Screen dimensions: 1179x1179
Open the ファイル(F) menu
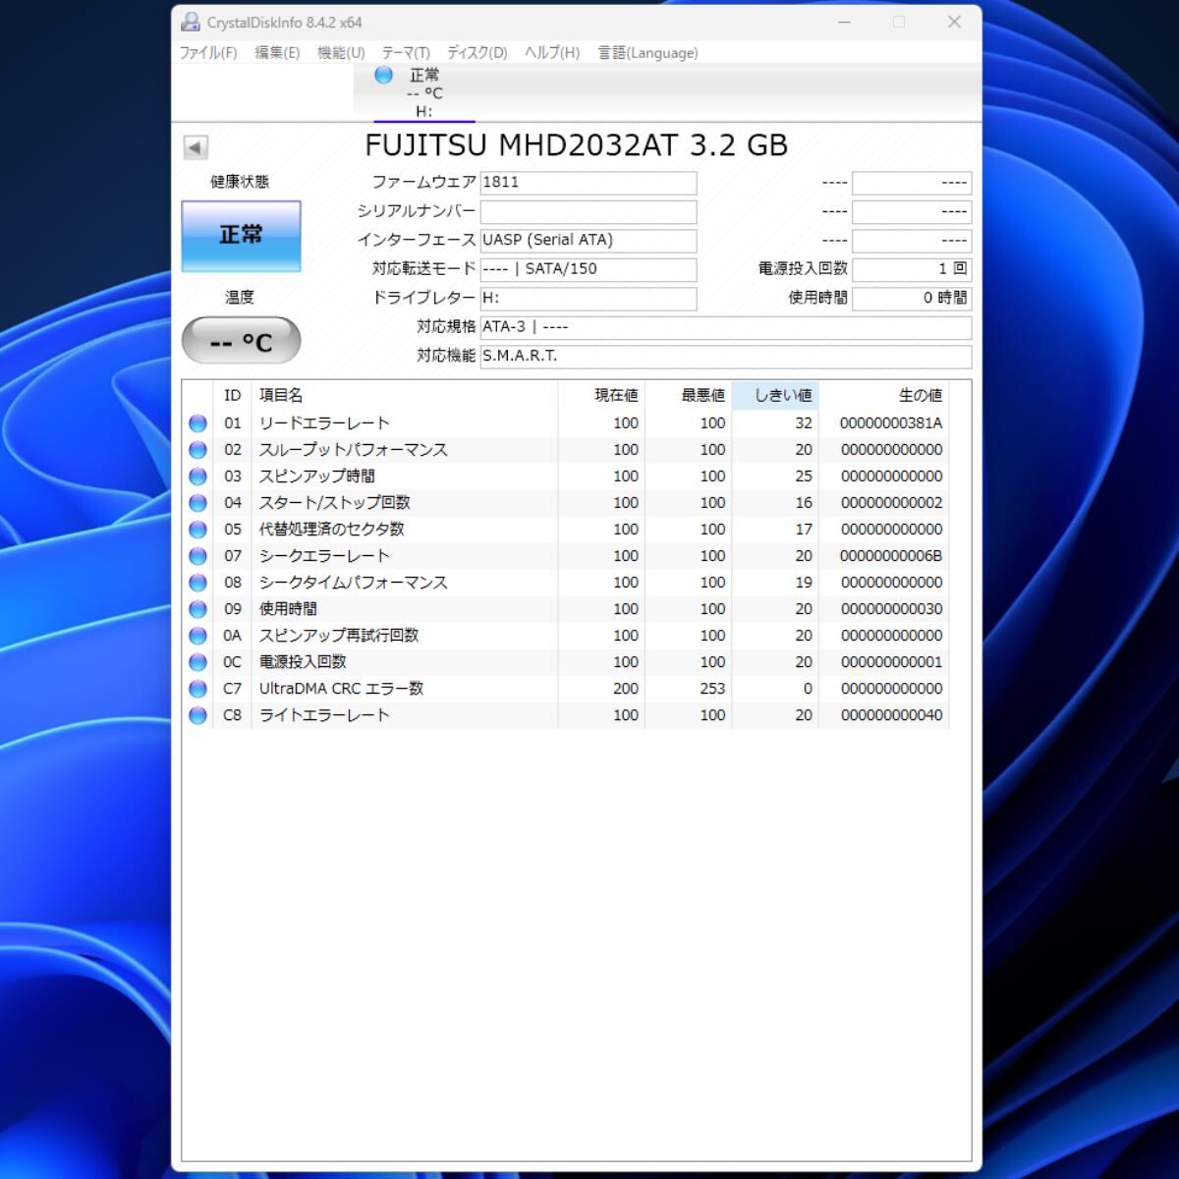click(x=207, y=53)
